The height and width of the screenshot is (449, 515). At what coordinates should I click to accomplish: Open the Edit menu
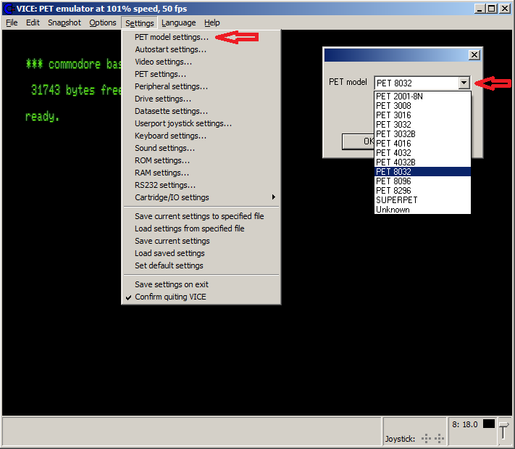pyautogui.click(x=33, y=22)
